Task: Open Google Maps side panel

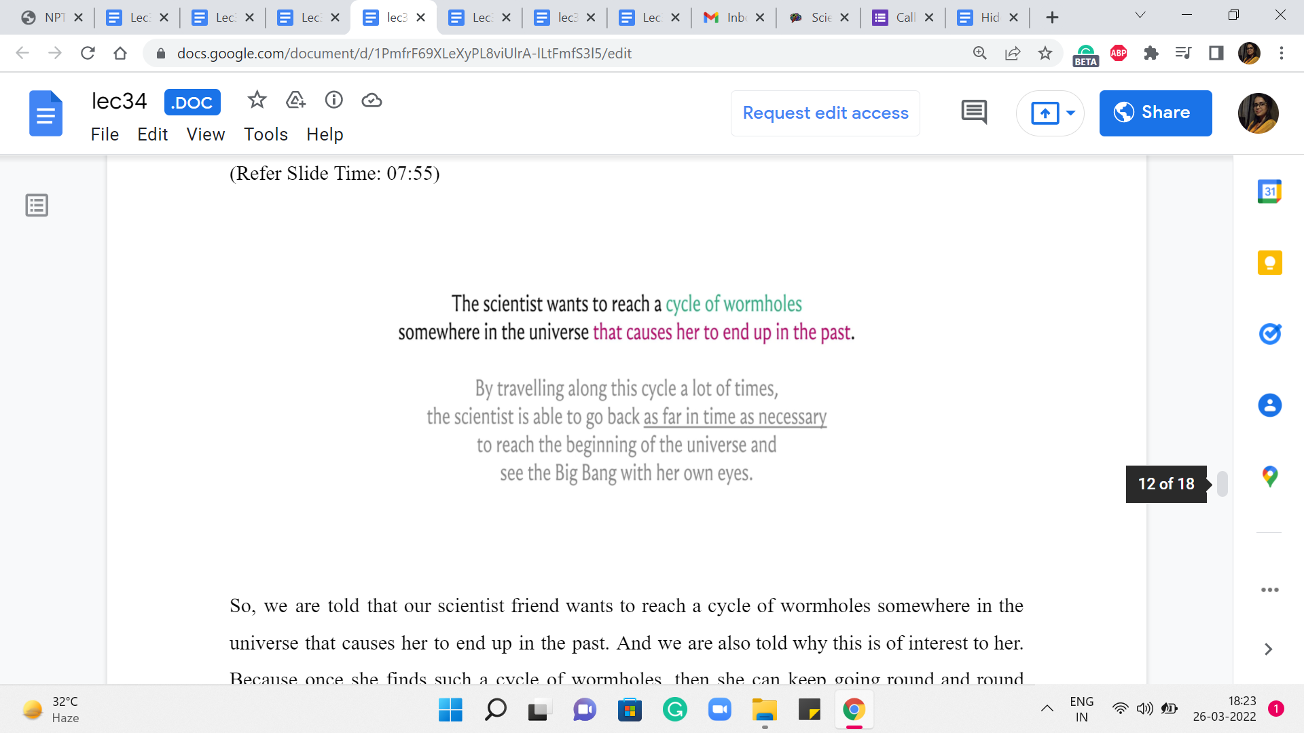Action: coord(1269,476)
